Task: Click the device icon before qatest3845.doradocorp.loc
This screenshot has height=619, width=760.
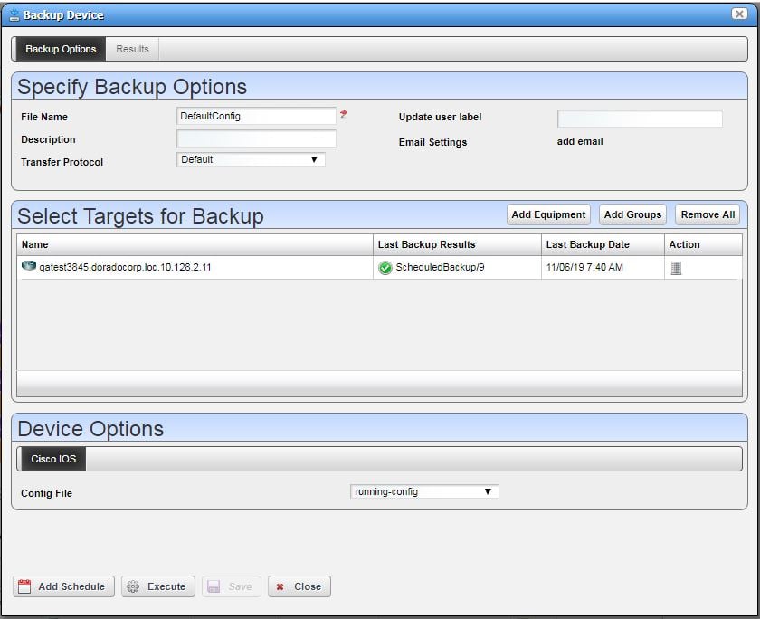Action: coord(27,267)
